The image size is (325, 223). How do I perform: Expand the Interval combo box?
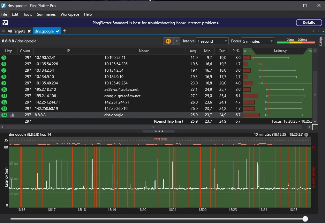[x=212, y=41]
